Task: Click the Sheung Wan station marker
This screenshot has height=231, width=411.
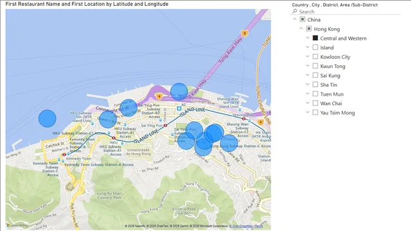Action: 243,119
